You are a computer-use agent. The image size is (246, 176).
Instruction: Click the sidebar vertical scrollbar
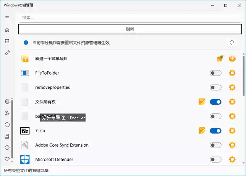pos(12,129)
